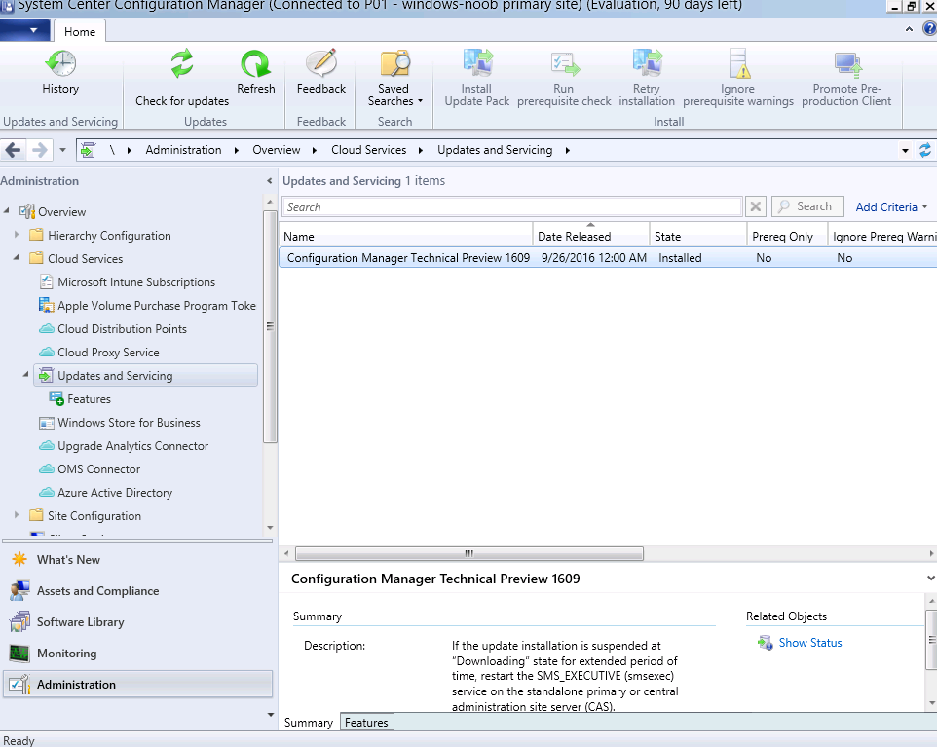Open workspace options dropdown arrow
Viewport: 937px width, 747px height.
point(270,715)
